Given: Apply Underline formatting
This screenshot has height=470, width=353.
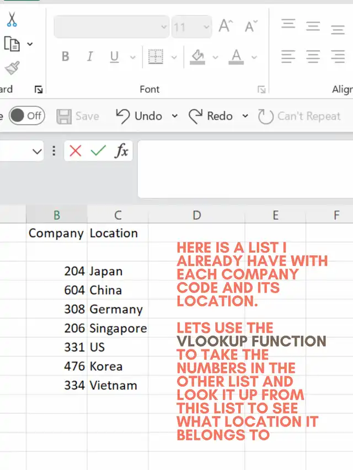Looking at the screenshot, I should [114, 56].
